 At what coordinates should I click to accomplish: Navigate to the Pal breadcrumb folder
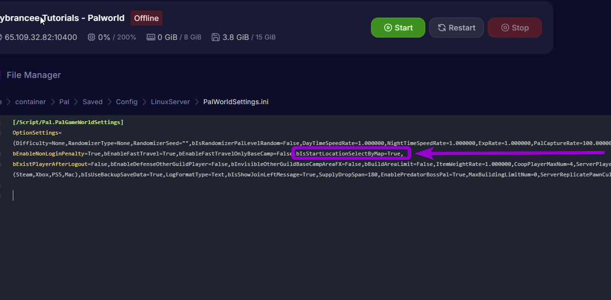tap(64, 102)
